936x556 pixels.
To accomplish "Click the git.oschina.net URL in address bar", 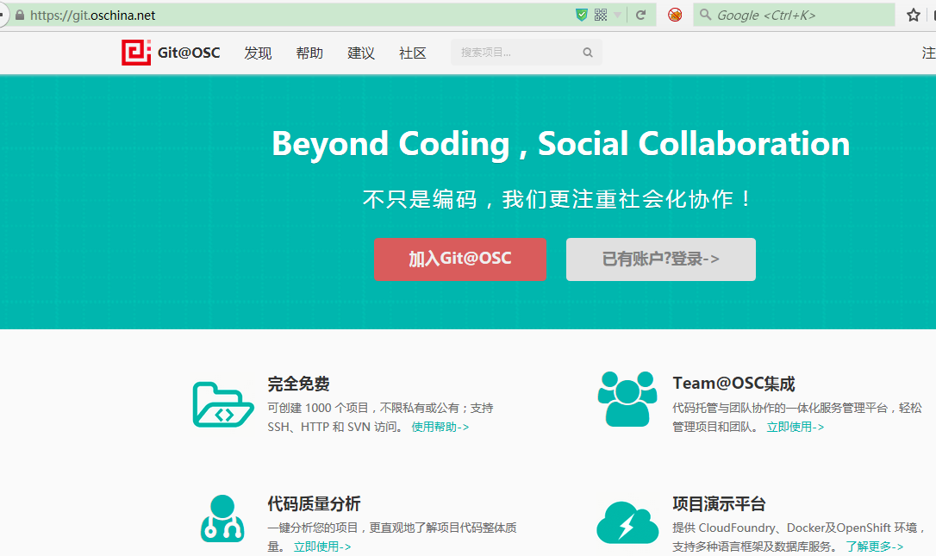I will tap(92, 16).
